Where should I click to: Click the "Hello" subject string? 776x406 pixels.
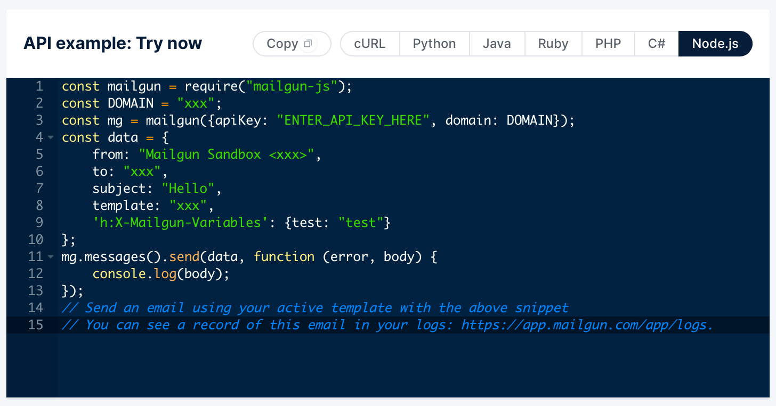(188, 189)
